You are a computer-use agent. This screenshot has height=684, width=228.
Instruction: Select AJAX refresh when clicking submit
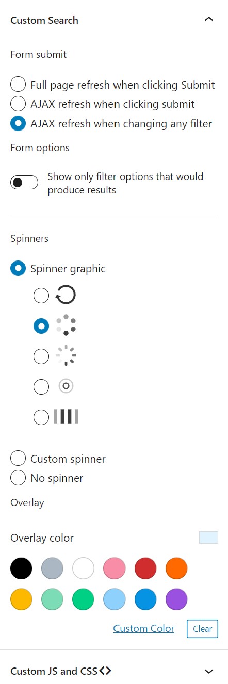pyautogui.click(x=18, y=104)
